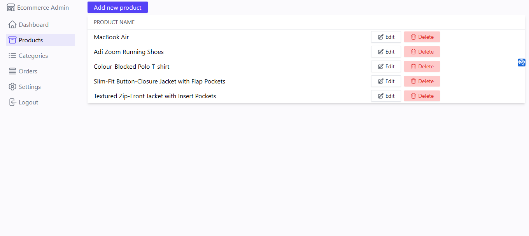Edit the Colour-Blocked Polo T-shirt
The width and height of the screenshot is (529, 236).
(385, 66)
